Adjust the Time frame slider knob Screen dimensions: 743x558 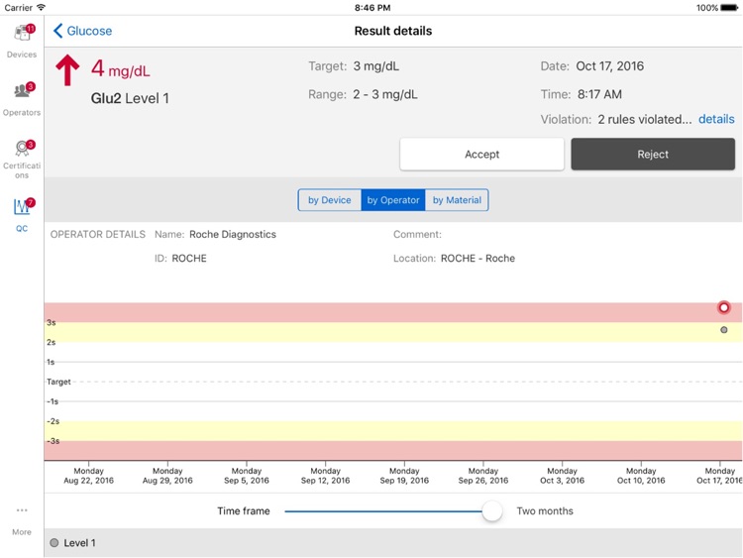[492, 511]
